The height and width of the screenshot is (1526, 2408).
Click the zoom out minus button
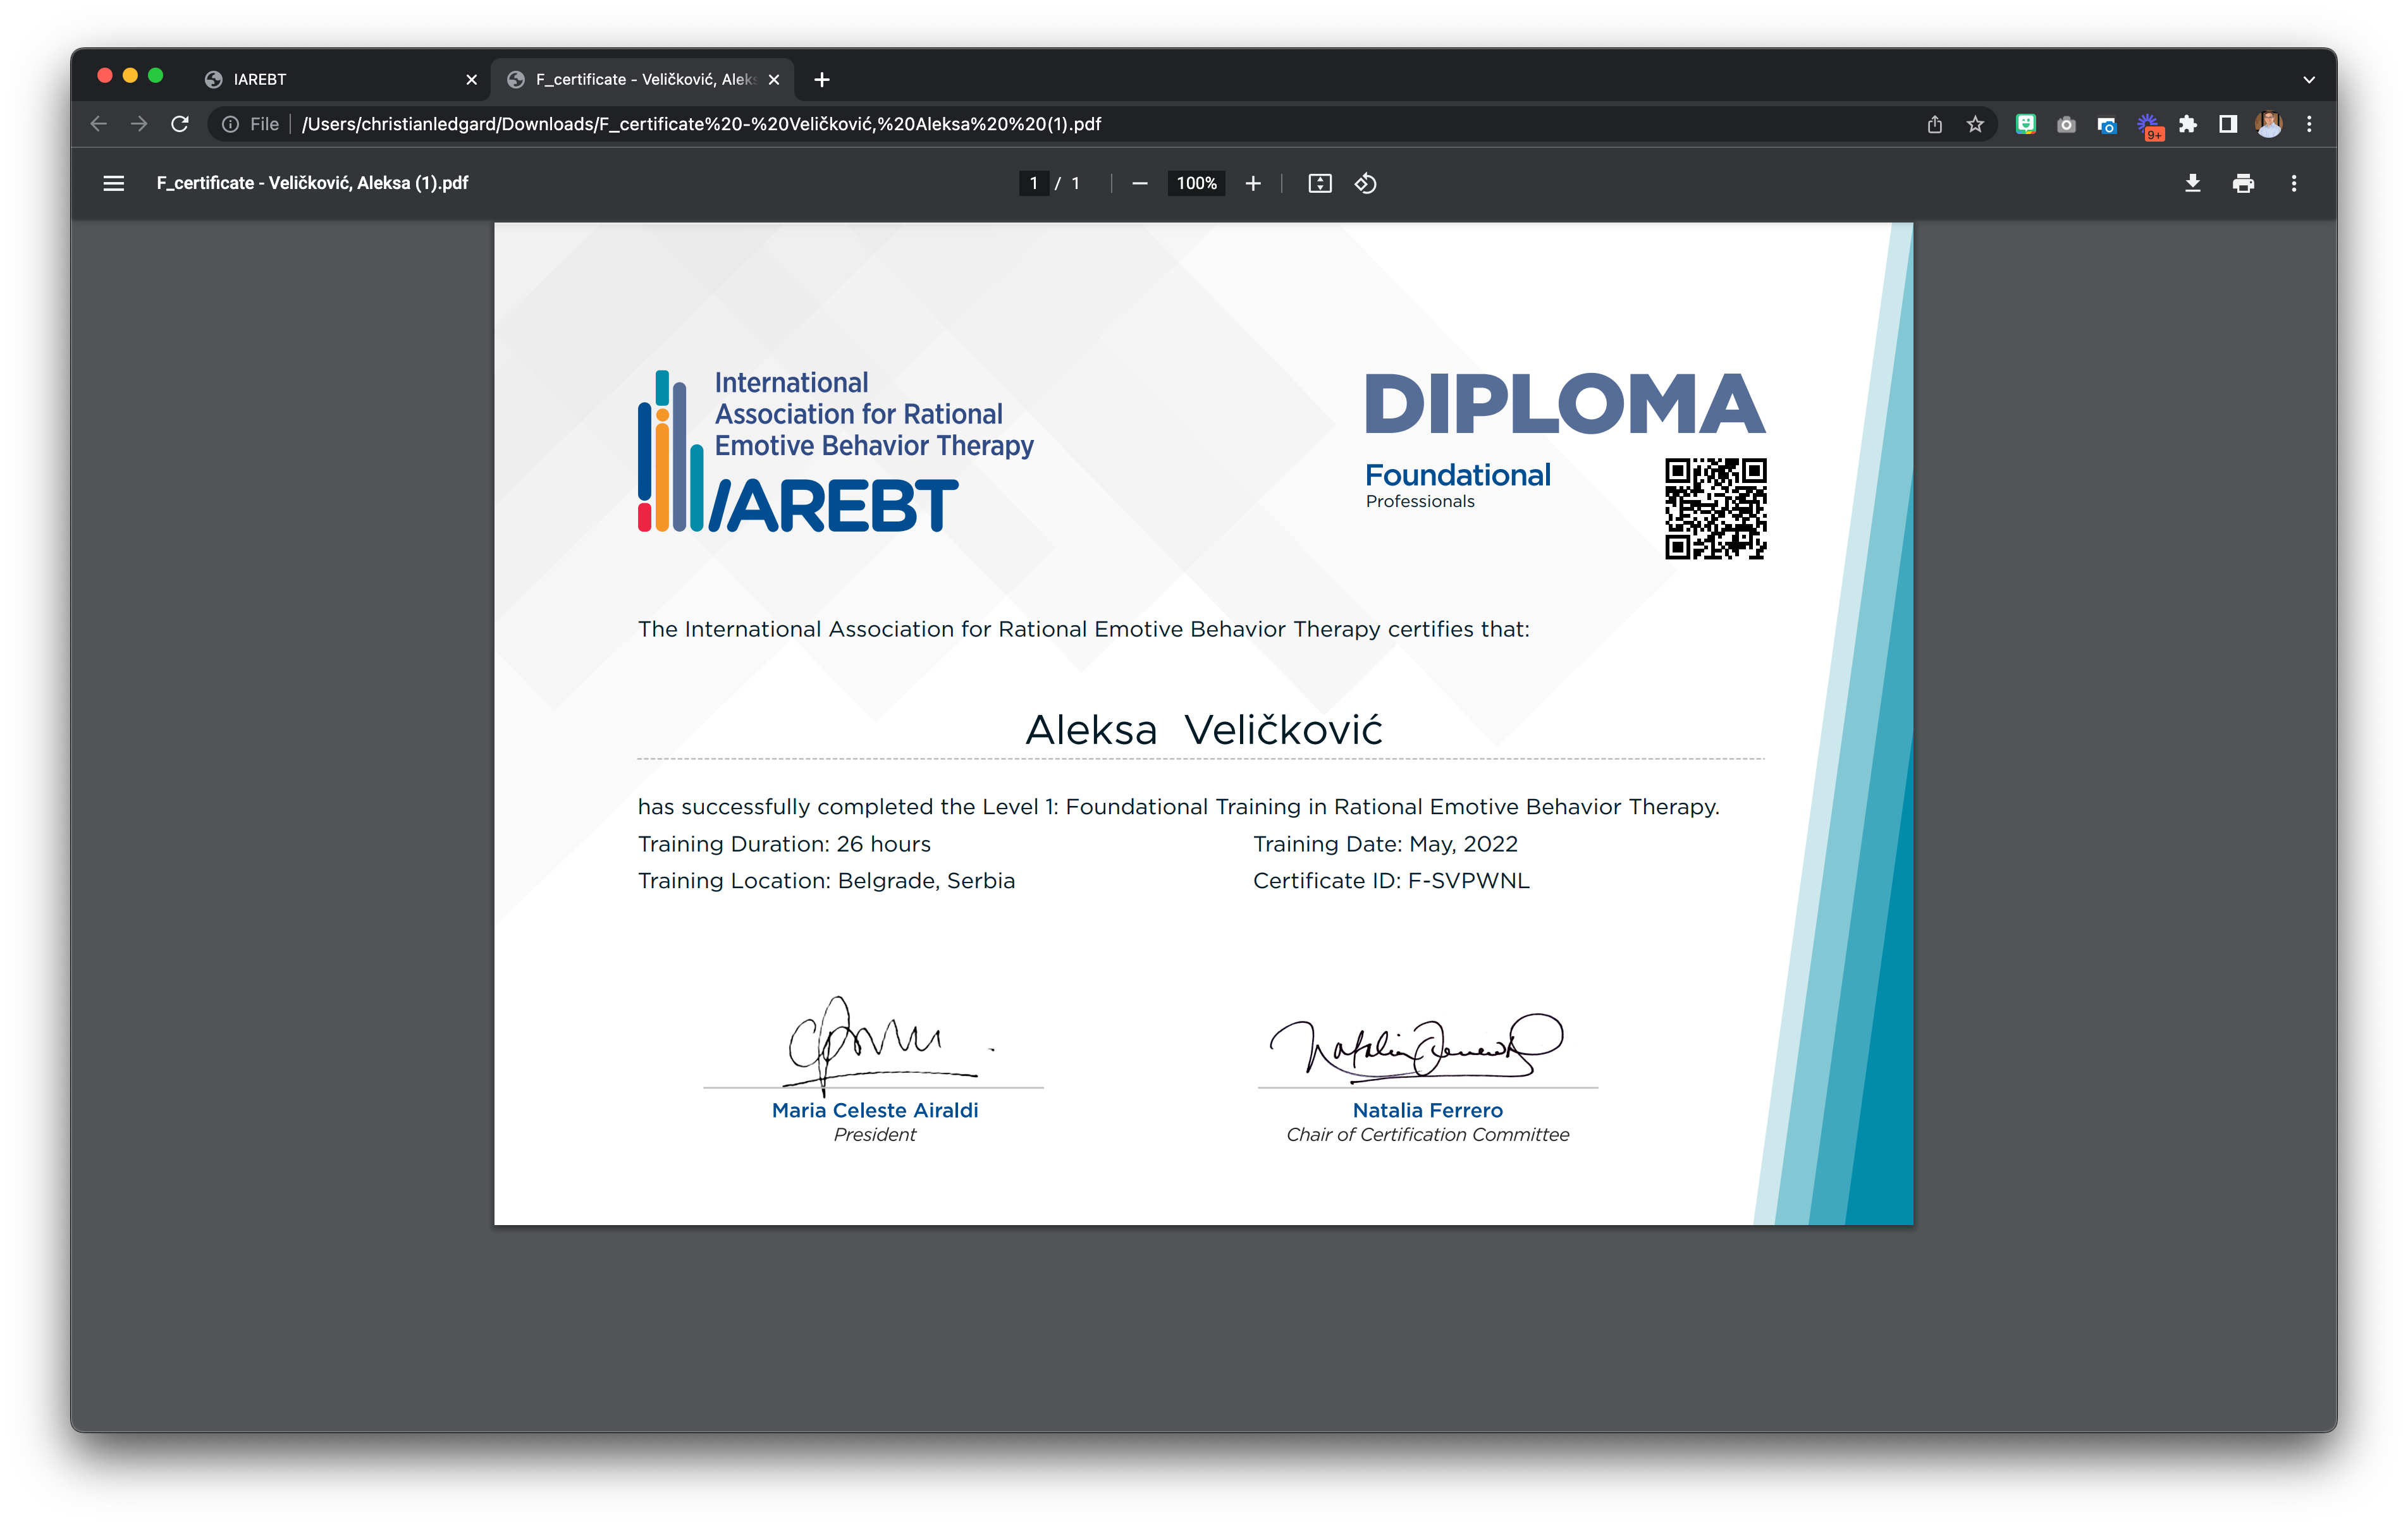click(1139, 183)
